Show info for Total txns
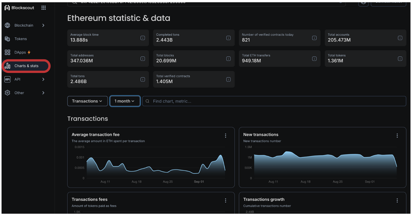The image size is (411, 216). (x=143, y=79)
